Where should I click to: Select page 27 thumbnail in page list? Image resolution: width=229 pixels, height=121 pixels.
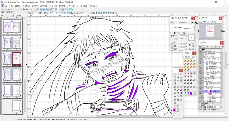(x=7, y=59)
